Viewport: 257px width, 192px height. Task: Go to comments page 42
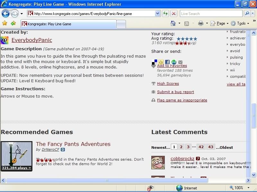(201, 147)
